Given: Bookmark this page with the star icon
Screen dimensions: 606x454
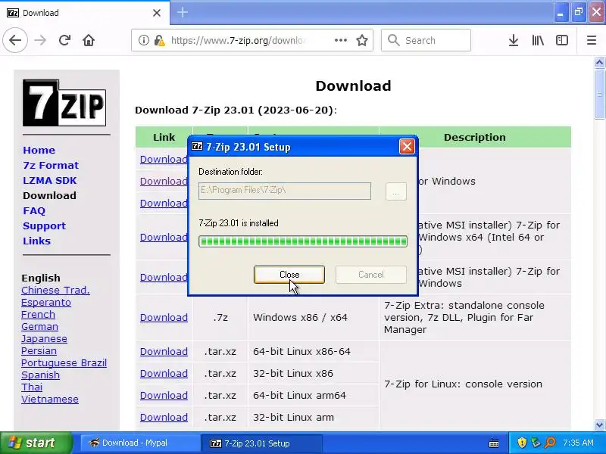Looking at the screenshot, I should (x=362, y=40).
